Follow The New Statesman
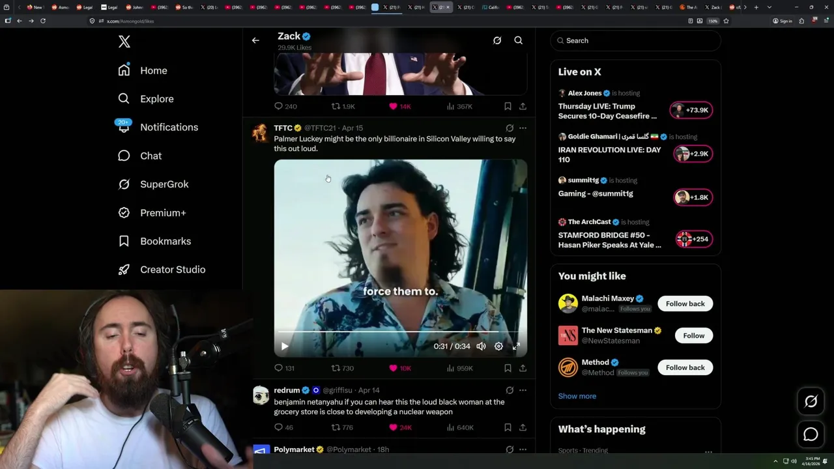Viewport: 834px width, 469px height. tap(694, 335)
